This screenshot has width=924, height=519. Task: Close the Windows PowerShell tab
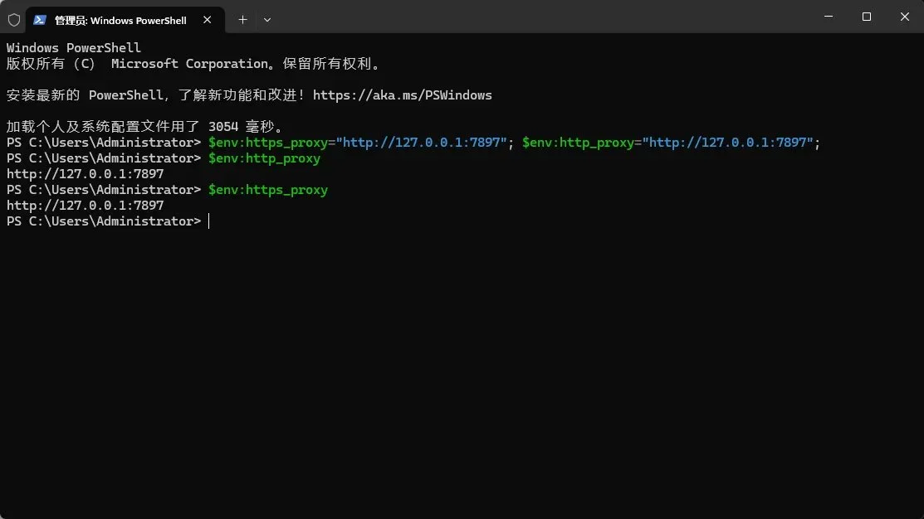[207, 20]
